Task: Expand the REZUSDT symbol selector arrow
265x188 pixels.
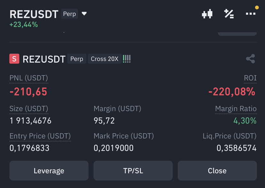Action: pos(84,14)
